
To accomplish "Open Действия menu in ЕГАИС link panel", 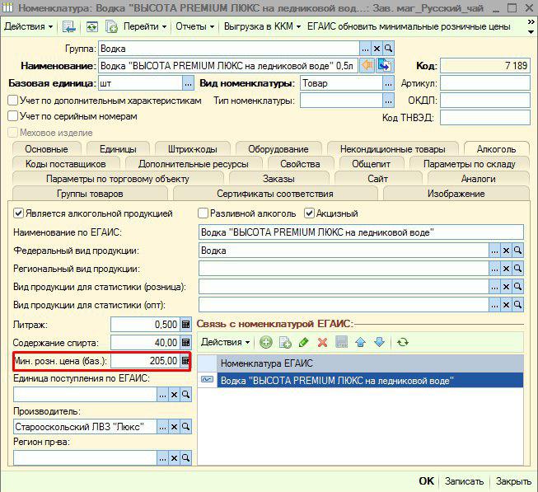I will (225, 342).
